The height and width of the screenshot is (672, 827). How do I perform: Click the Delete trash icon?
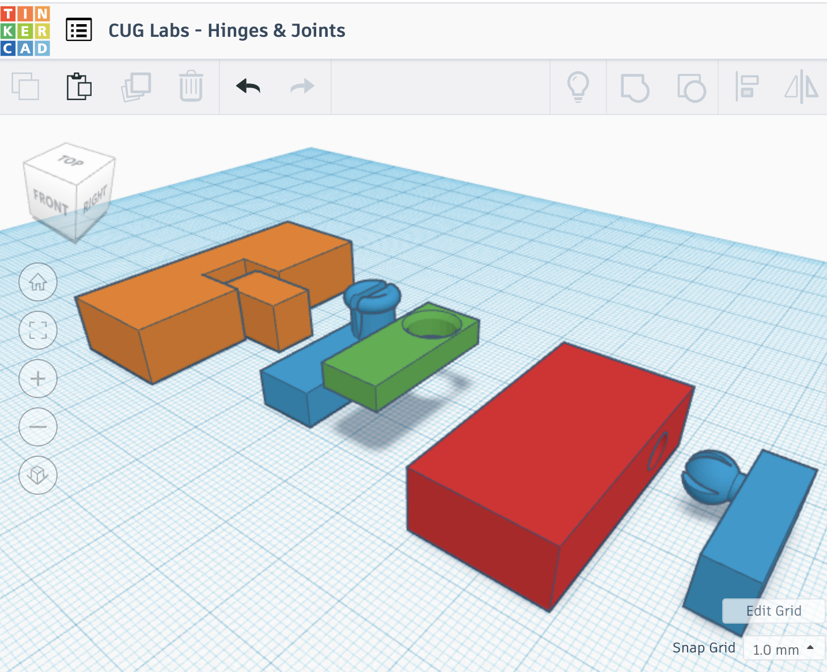coord(191,86)
